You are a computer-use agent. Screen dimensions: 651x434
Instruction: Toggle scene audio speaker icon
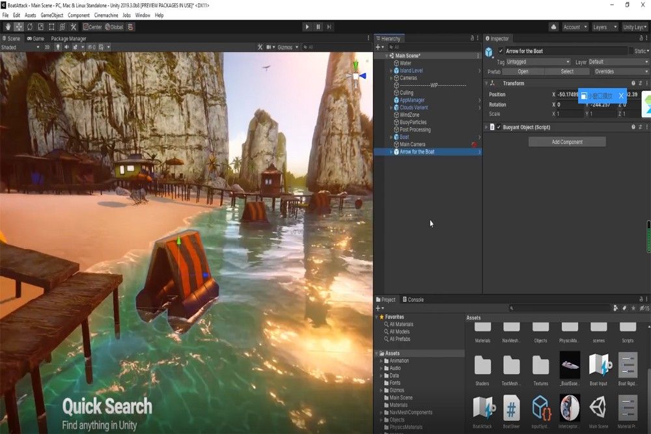(66, 47)
